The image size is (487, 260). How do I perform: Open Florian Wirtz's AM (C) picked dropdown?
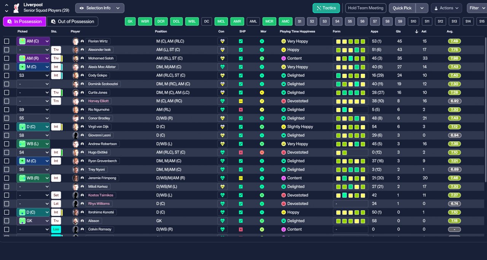(x=33, y=41)
